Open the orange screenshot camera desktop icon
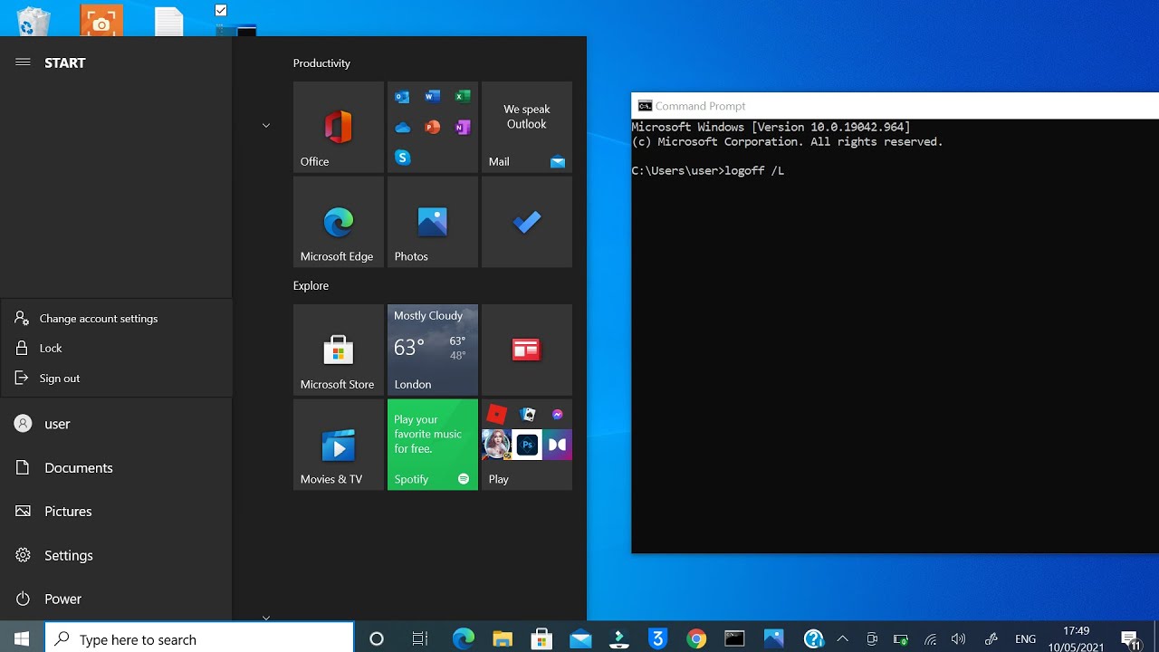This screenshot has height=652, width=1159. coord(101,20)
